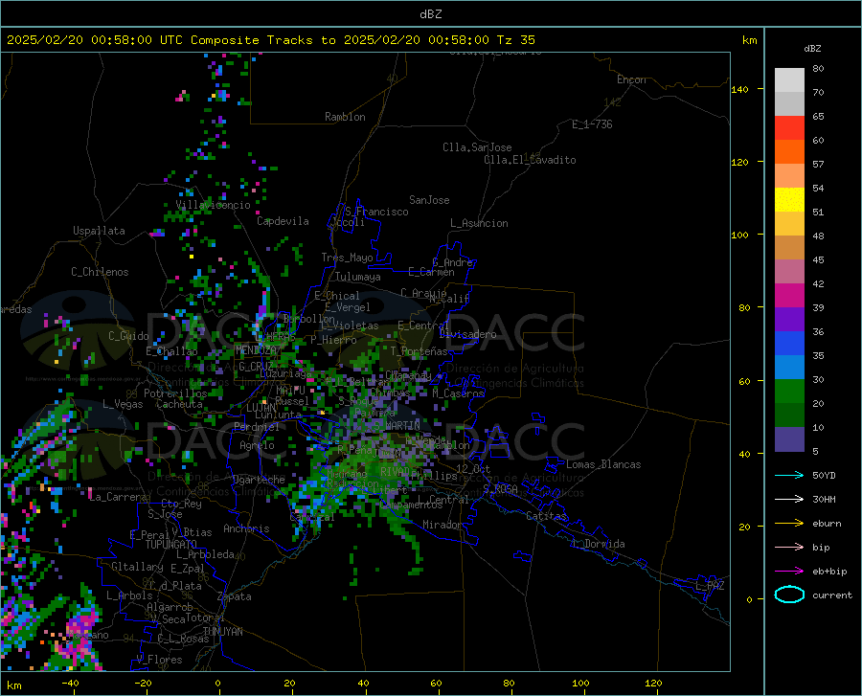
Task: Click the timestamp header text 2025/02/20 00:58:00 UTC
Action: [95, 40]
